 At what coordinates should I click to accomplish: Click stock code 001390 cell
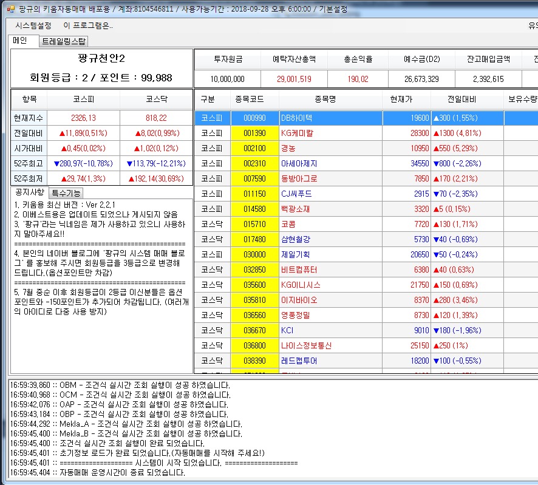tap(254, 134)
